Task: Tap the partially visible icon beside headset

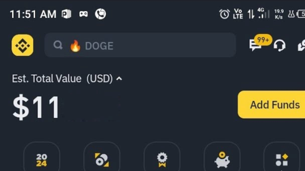Action: pyautogui.click(x=301, y=46)
